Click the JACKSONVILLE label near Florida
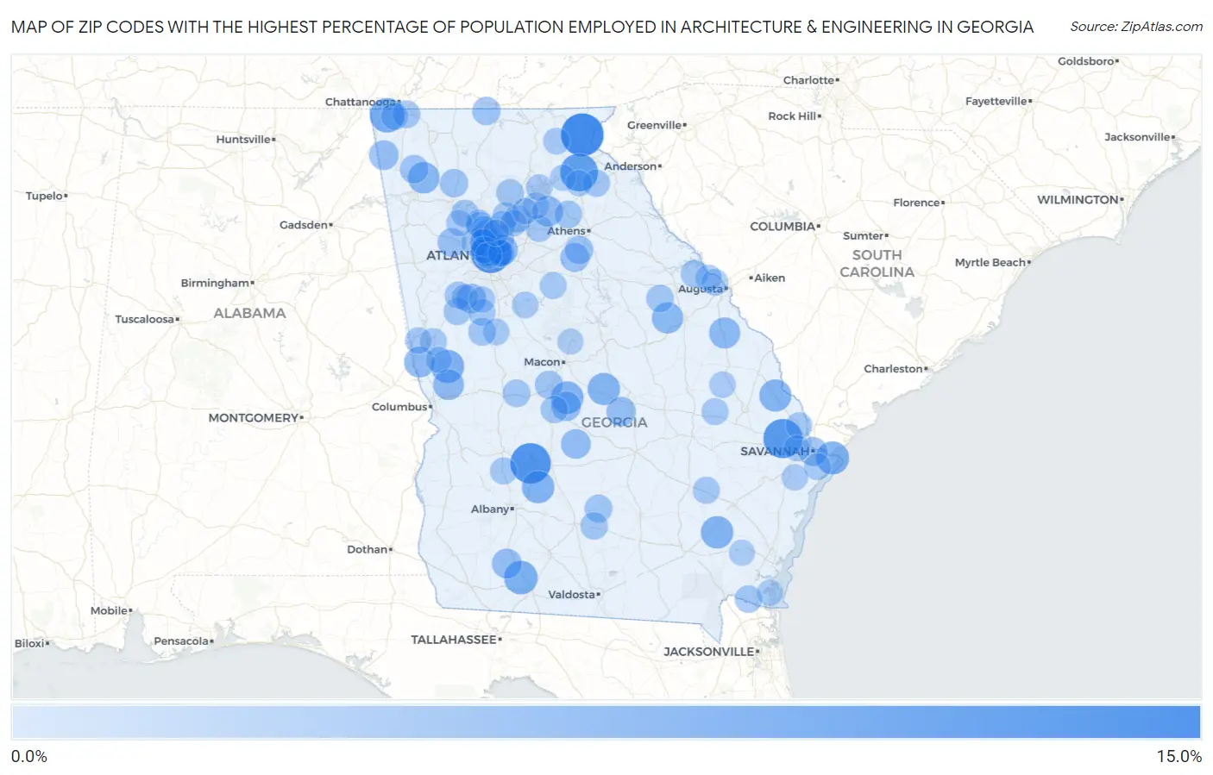 [x=709, y=652]
